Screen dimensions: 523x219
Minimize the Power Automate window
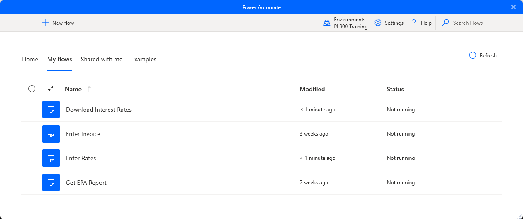pyautogui.click(x=474, y=7)
